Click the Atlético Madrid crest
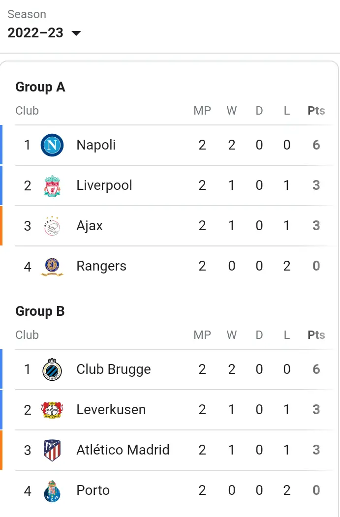This screenshot has height=517, width=340. 52,450
